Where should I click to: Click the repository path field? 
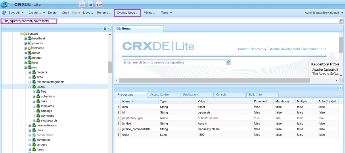coord(170,21)
